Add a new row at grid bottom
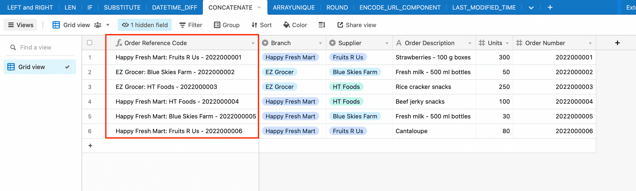This screenshot has height=191, width=636. [x=90, y=146]
